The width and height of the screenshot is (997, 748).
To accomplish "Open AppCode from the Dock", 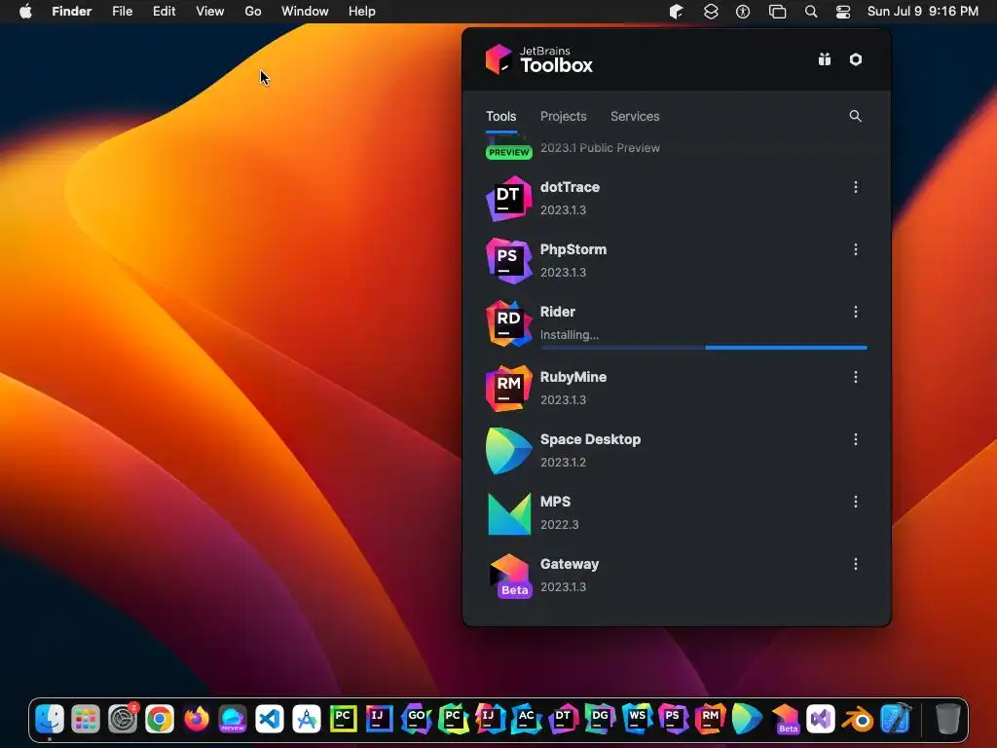I will (527, 719).
